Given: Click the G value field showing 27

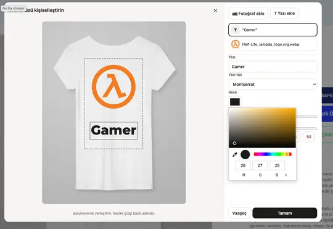Looking at the screenshot, I should click(x=260, y=165).
